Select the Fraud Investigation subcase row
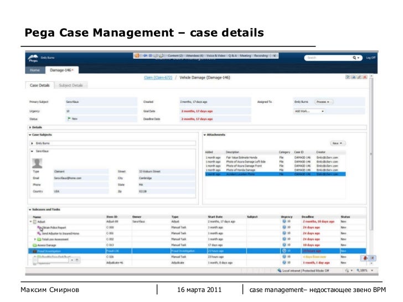Image resolution: width=403 pixels, height=302 pixels. tap(197, 251)
